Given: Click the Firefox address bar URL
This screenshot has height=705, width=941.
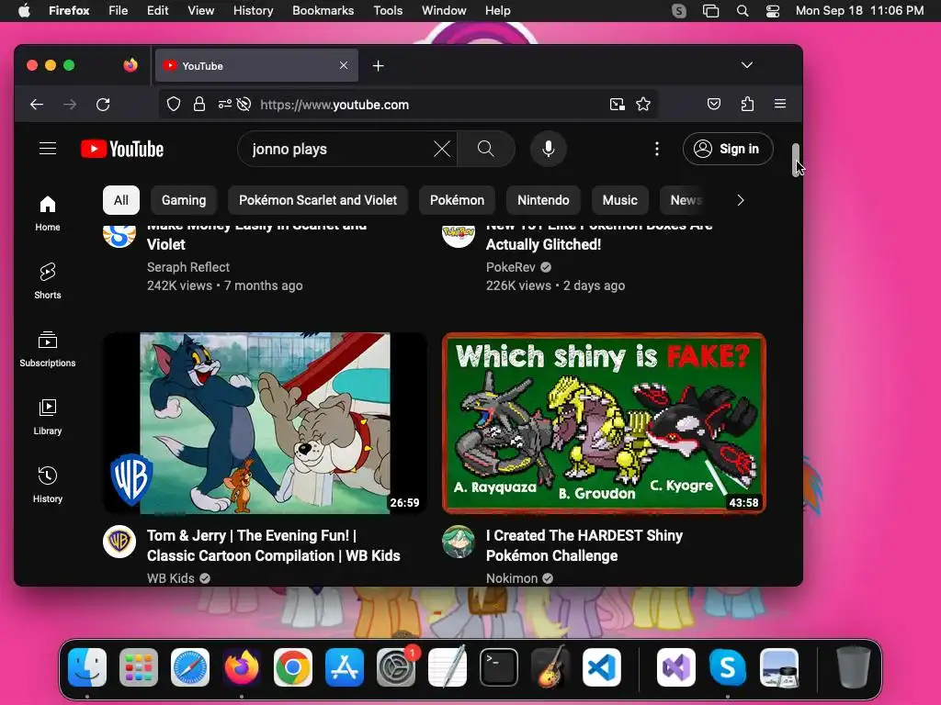Looking at the screenshot, I should pos(334,105).
